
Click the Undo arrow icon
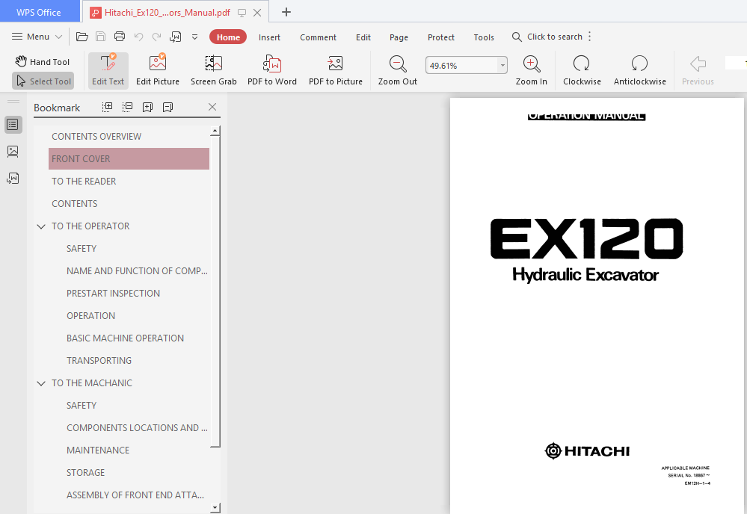(x=138, y=37)
